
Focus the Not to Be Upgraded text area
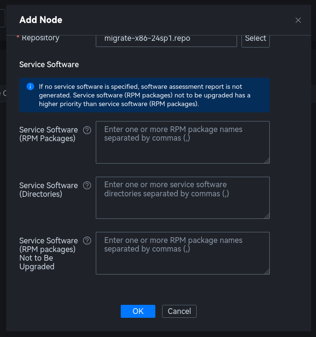[x=182, y=253]
